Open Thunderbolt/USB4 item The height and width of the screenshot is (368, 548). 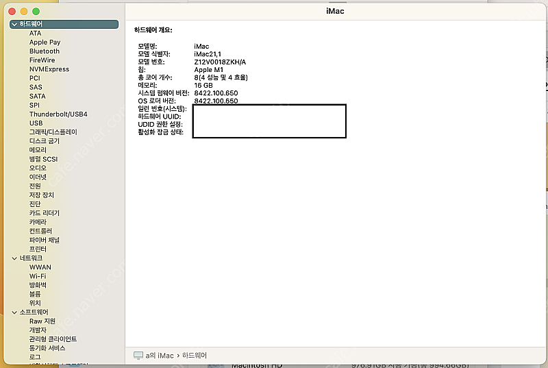tap(58, 114)
